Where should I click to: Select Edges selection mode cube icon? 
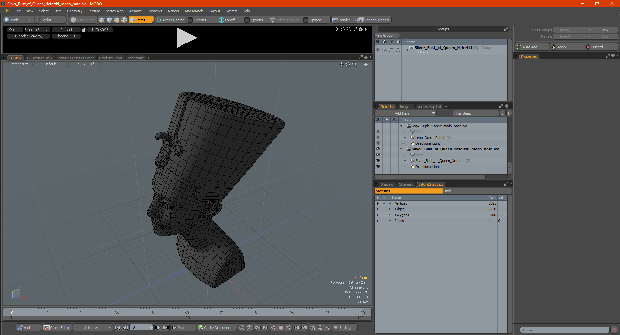[109, 20]
